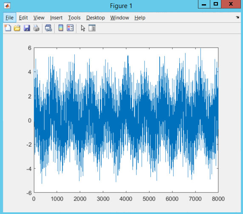Insert a legend using the toolbar icon
The height and width of the screenshot is (214, 243).
[70, 28]
